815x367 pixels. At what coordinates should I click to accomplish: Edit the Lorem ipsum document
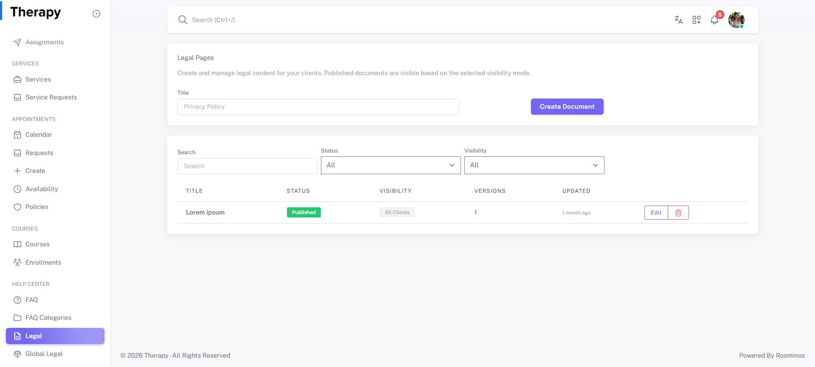tap(656, 213)
